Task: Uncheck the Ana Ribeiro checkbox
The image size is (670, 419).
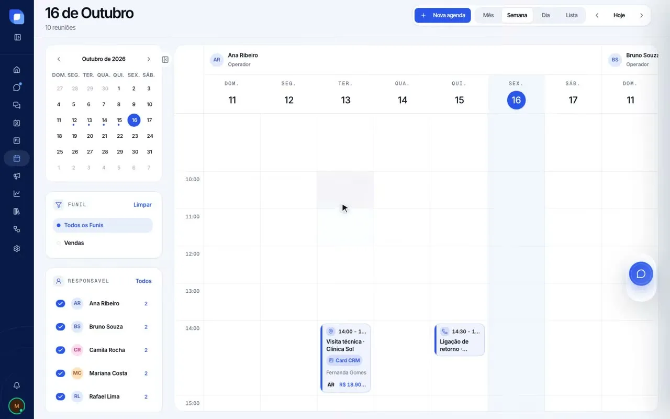Action: 60,304
